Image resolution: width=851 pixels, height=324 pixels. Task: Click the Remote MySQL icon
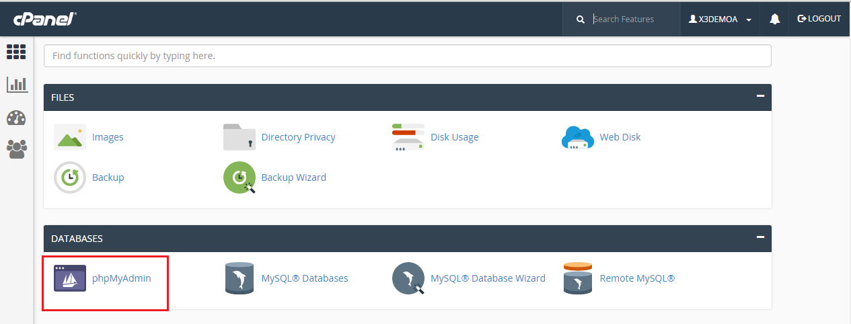click(577, 278)
